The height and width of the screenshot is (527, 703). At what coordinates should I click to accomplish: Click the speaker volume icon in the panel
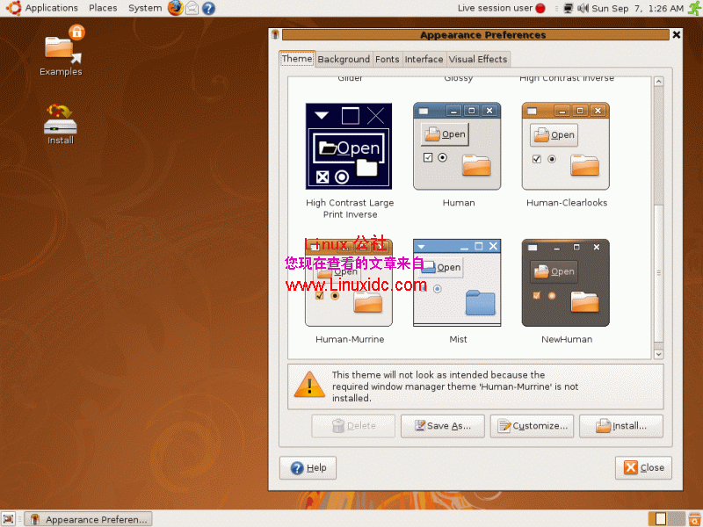click(x=583, y=8)
